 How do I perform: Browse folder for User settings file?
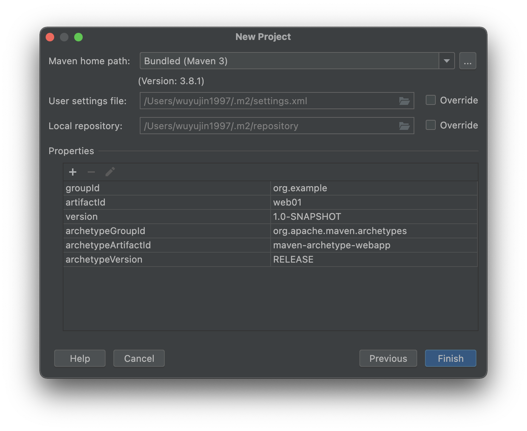404,101
